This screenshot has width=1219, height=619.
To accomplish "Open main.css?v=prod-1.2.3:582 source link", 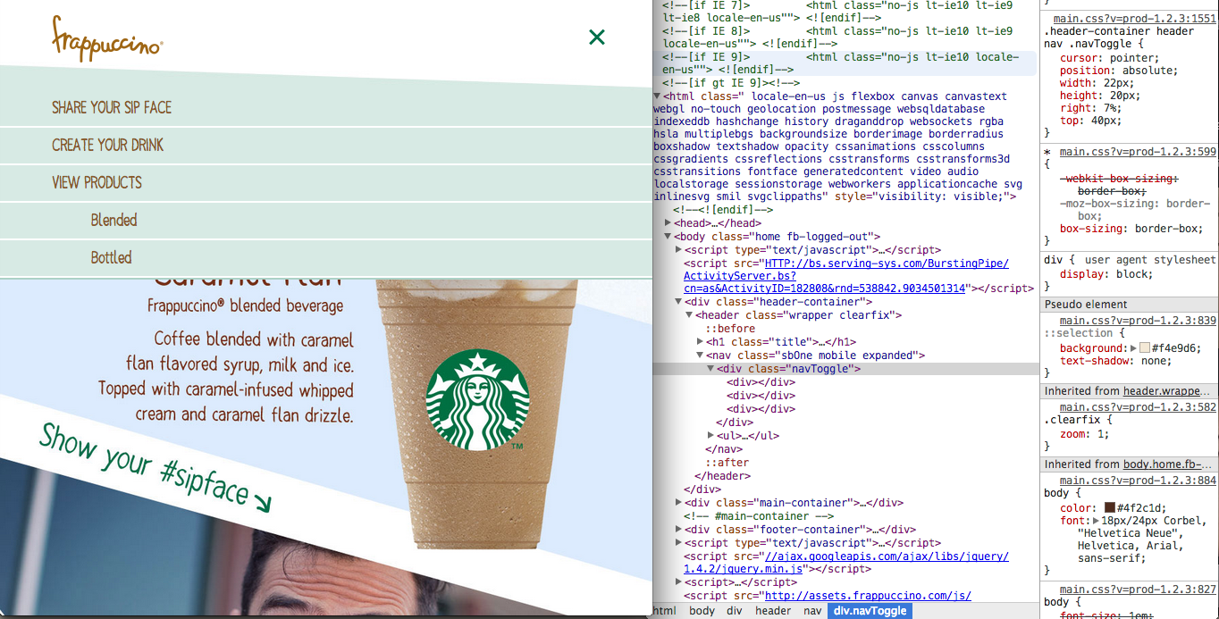I will 1139,407.
